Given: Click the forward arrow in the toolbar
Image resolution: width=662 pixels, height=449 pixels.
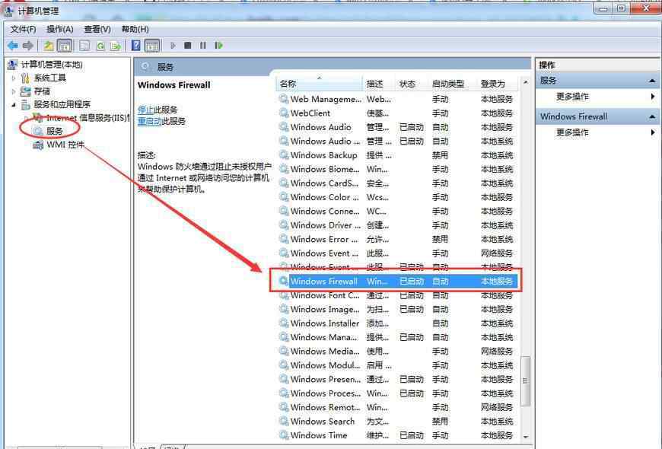Looking at the screenshot, I should (x=28, y=46).
